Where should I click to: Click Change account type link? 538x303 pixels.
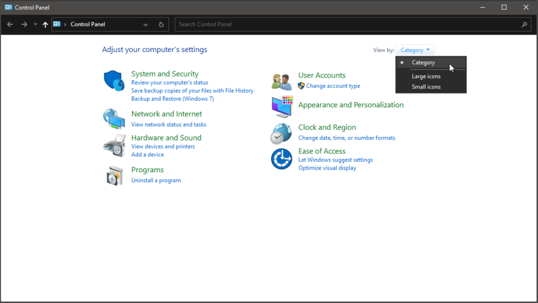(x=333, y=86)
